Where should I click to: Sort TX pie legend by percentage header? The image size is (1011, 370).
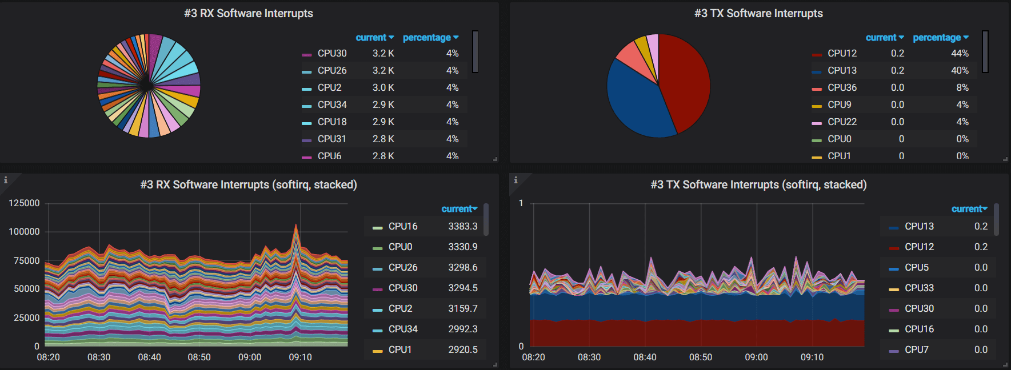pos(936,38)
